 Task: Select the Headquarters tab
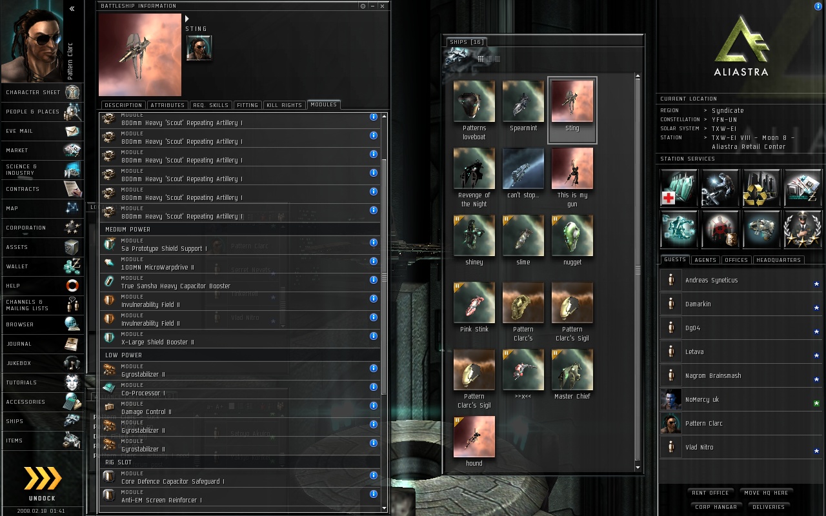(778, 260)
